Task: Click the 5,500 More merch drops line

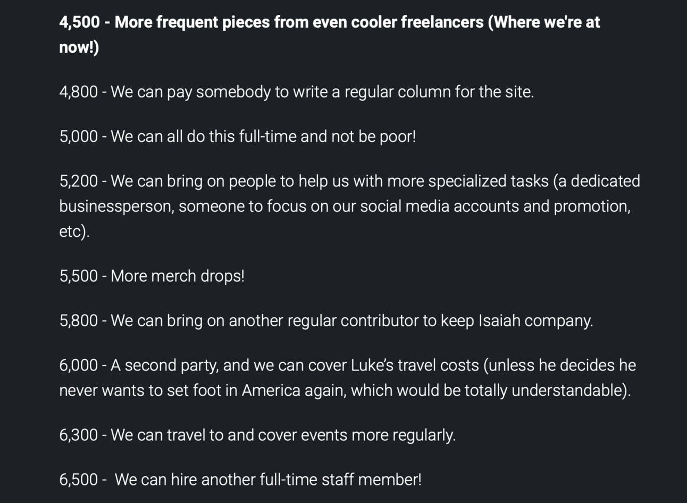Action: pos(152,276)
